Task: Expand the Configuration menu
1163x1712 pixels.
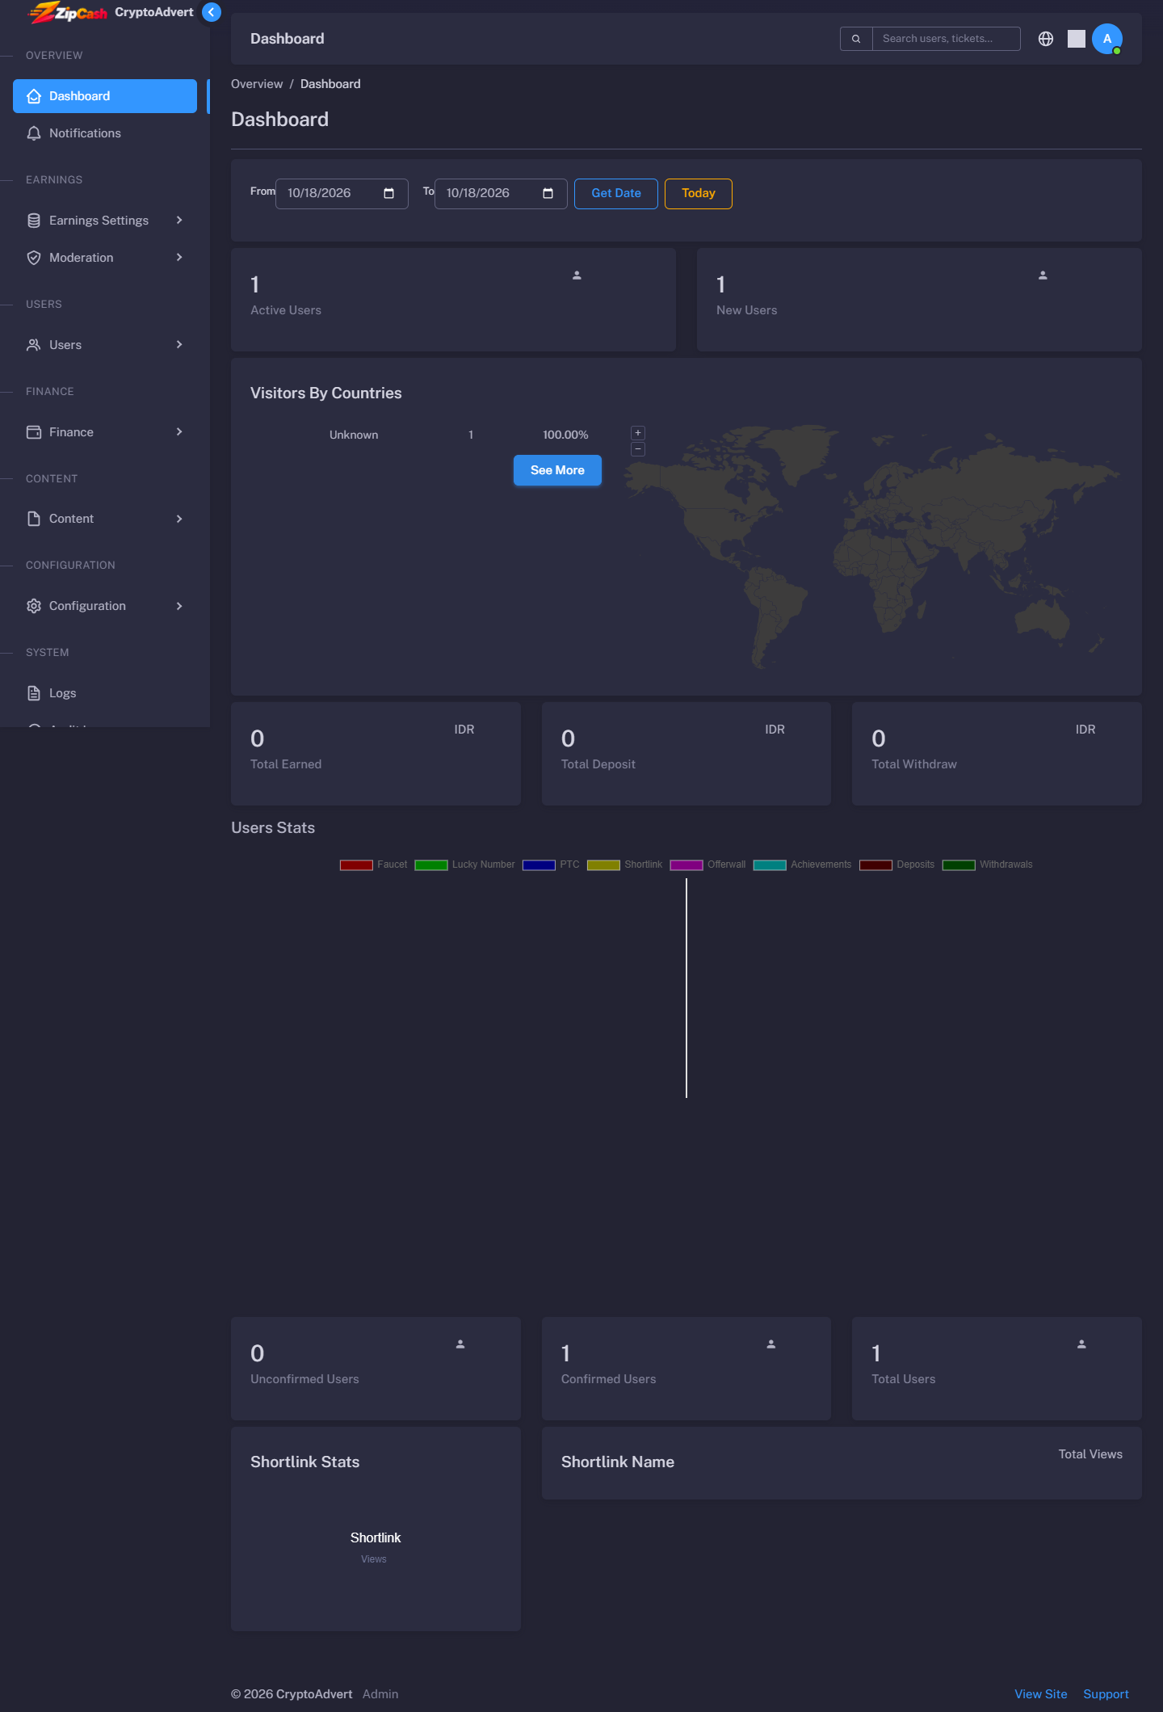Action: coord(105,606)
